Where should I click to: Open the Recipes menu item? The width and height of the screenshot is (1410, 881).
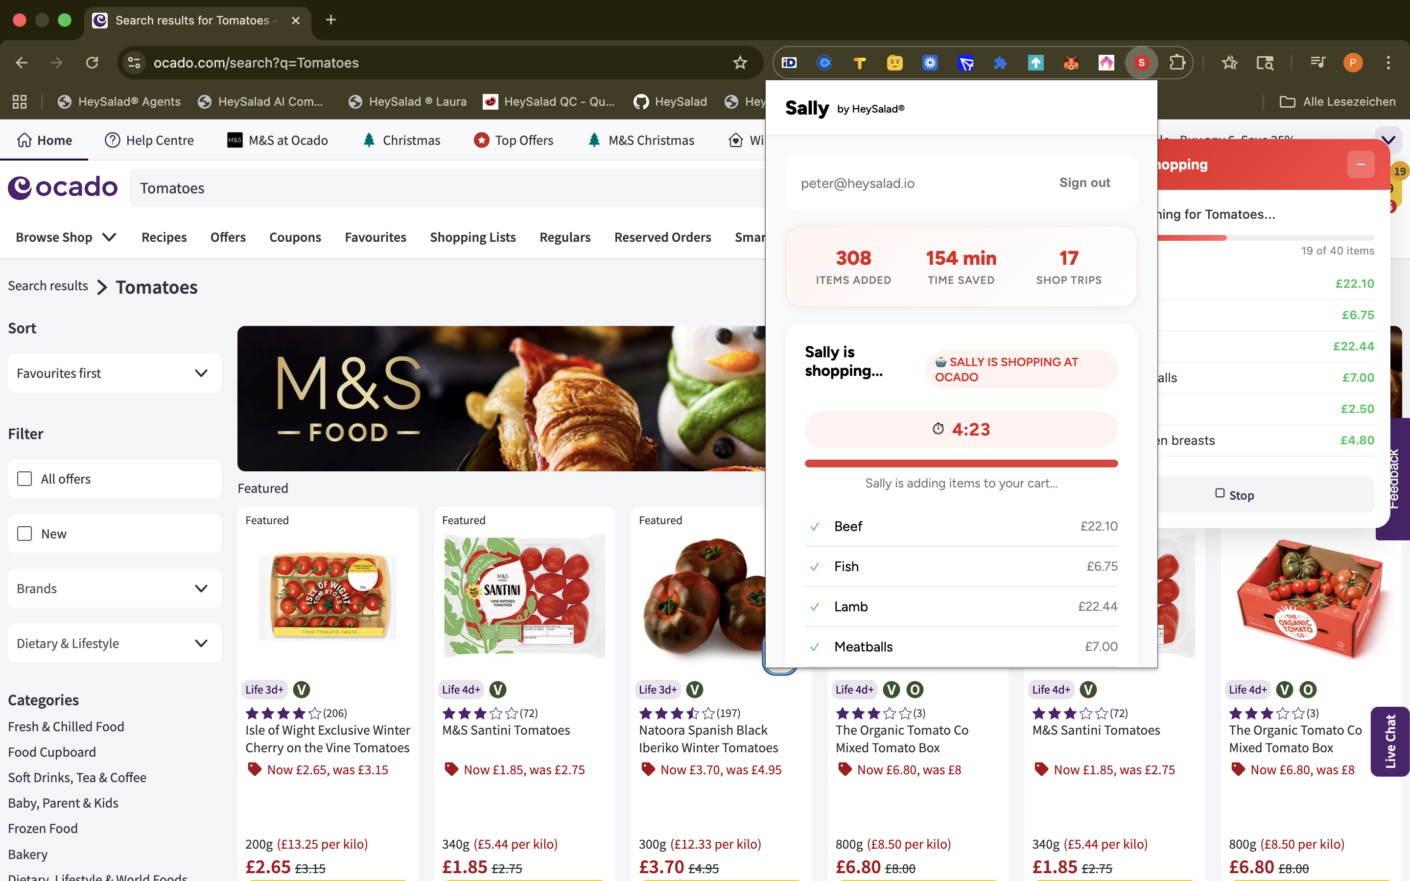click(164, 236)
